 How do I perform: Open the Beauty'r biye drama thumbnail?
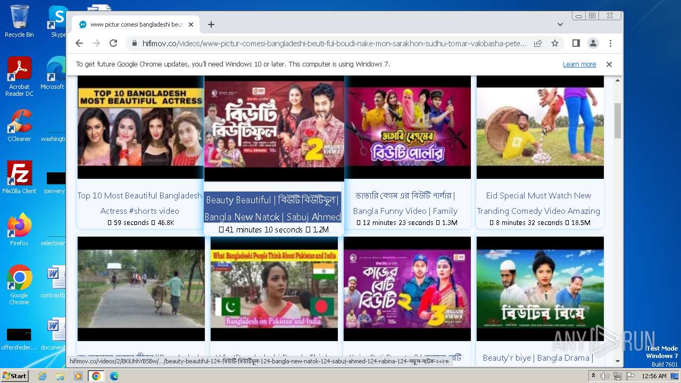[540, 289]
